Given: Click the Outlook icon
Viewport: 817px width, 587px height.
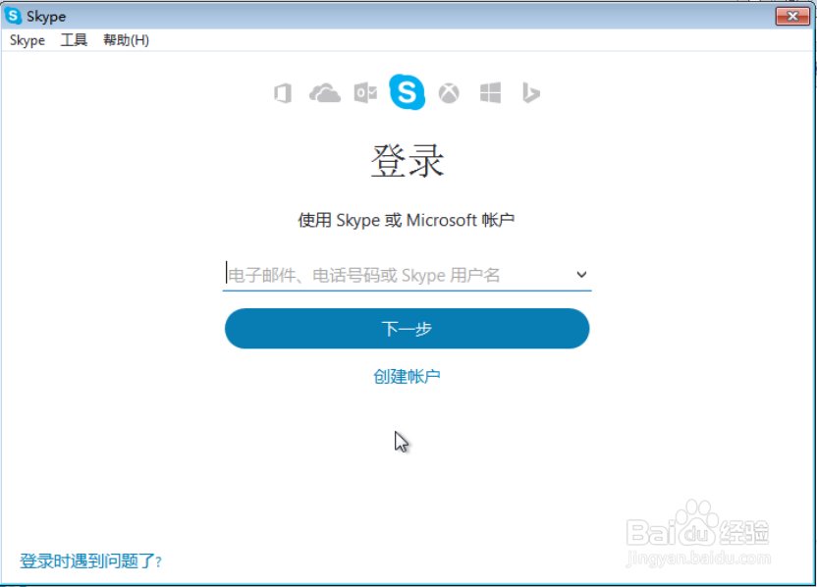Looking at the screenshot, I should [365, 93].
